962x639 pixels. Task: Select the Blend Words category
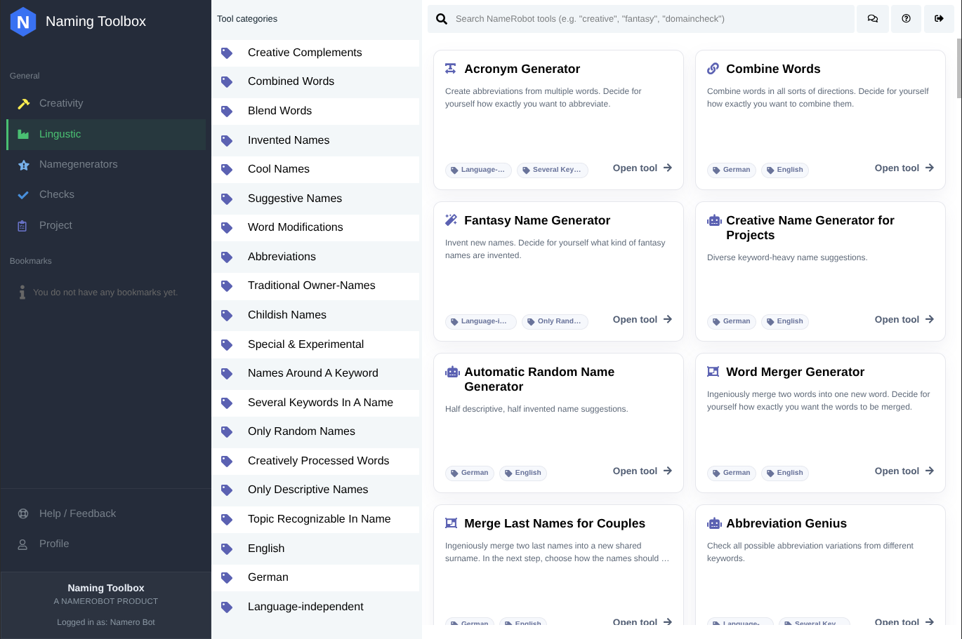click(279, 111)
